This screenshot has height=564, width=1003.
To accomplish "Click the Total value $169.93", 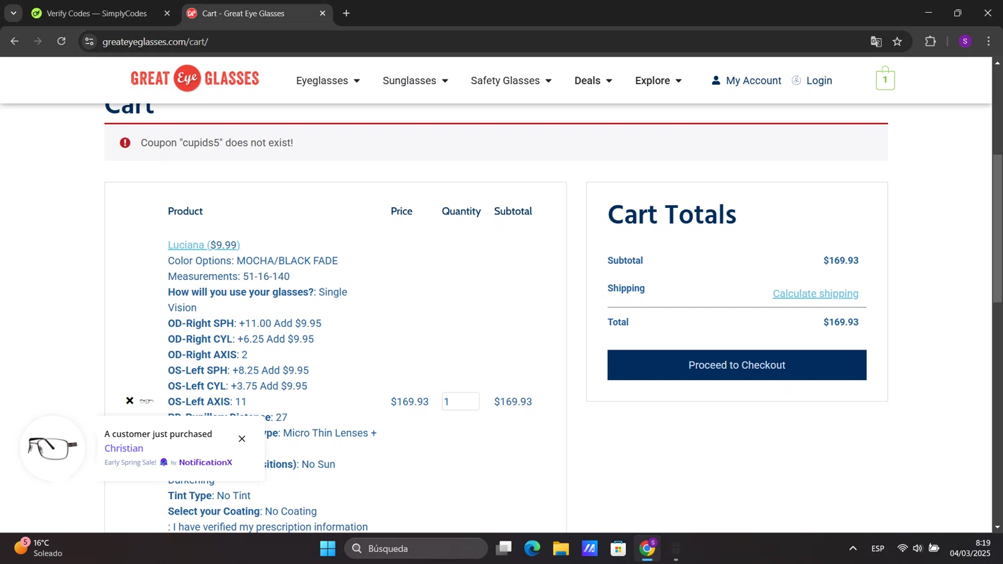I will 841,322.
